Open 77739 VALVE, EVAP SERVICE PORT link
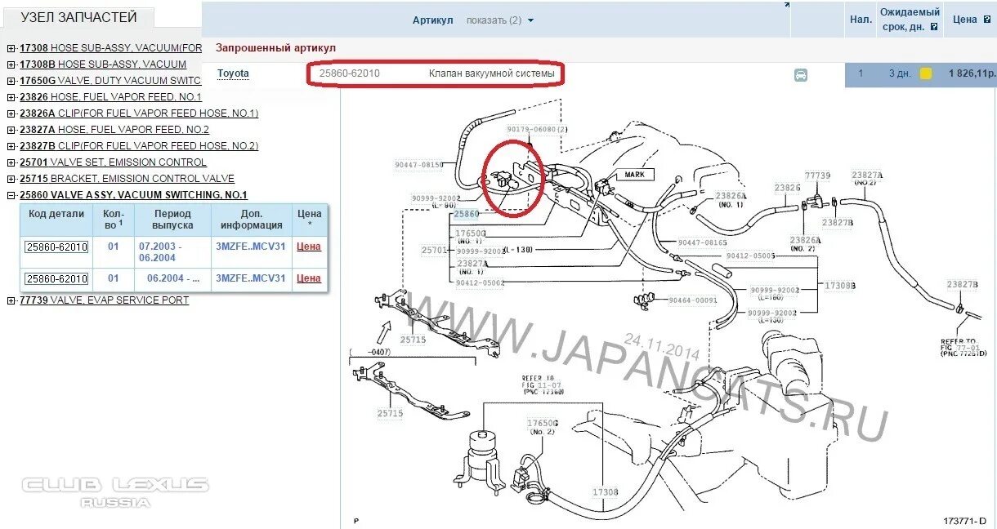The image size is (997, 529). pyautogui.click(x=104, y=300)
